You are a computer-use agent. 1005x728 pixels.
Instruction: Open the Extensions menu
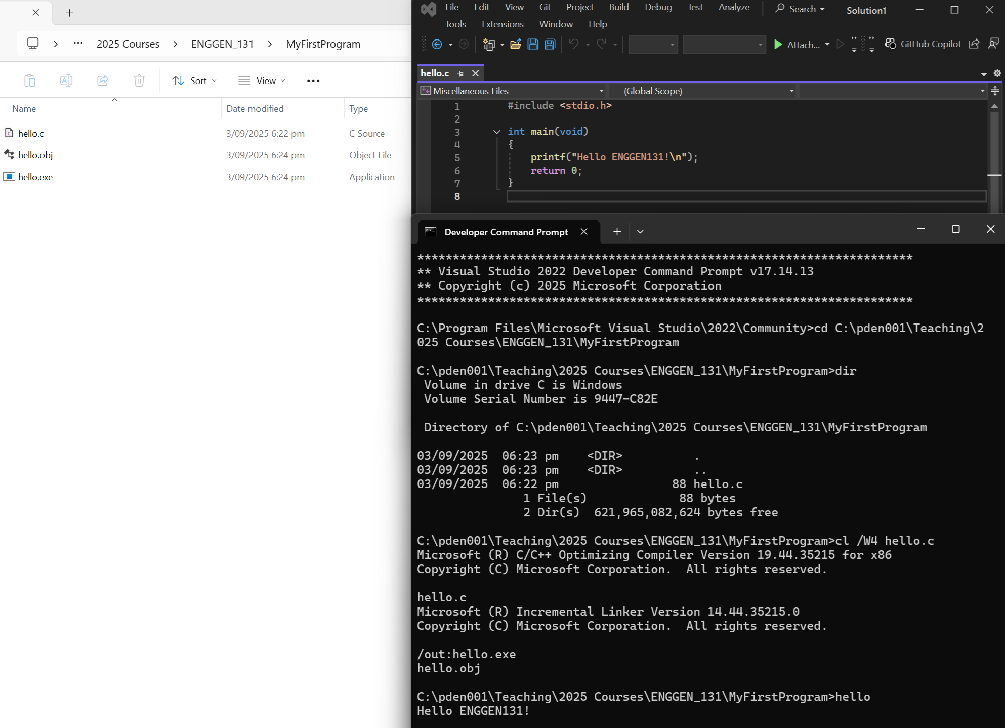click(502, 24)
